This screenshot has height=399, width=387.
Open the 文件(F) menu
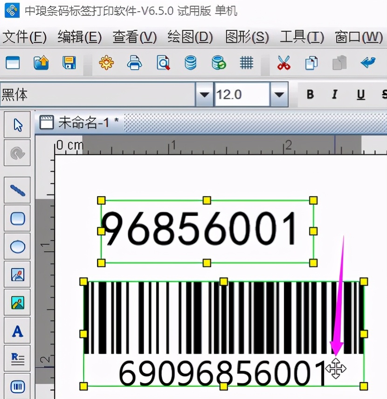click(x=24, y=37)
